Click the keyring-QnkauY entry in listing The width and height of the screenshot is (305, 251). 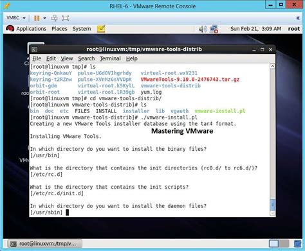pyautogui.click(x=51, y=73)
